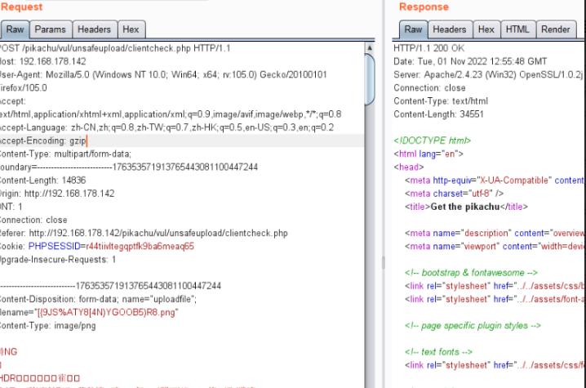Open the HTML tab in Response
Viewport: 586px width, 388px height.
point(517,29)
